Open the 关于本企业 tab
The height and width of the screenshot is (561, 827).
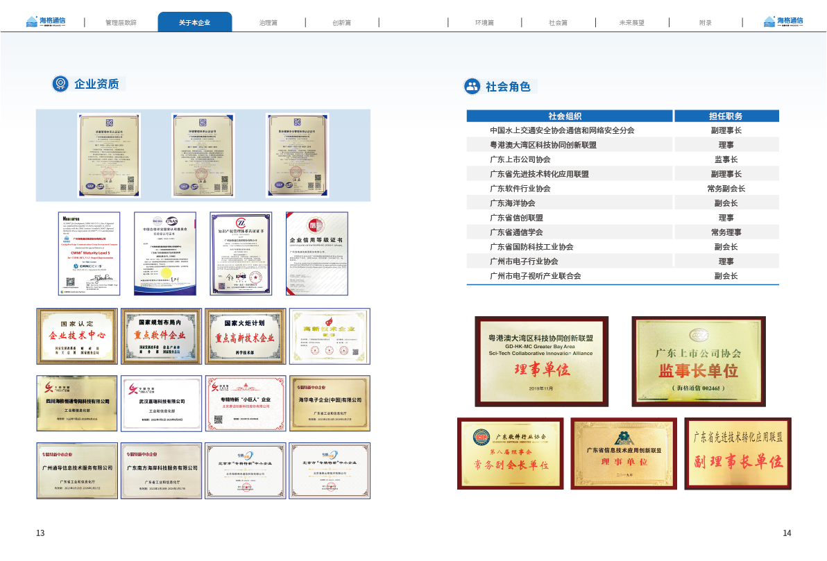(x=194, y=22)
